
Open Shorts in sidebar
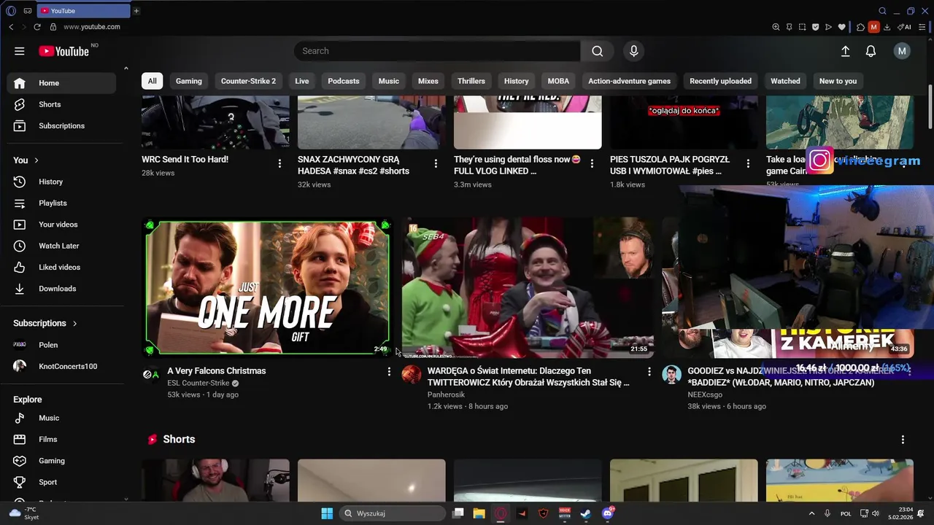[x=61, y=104]
